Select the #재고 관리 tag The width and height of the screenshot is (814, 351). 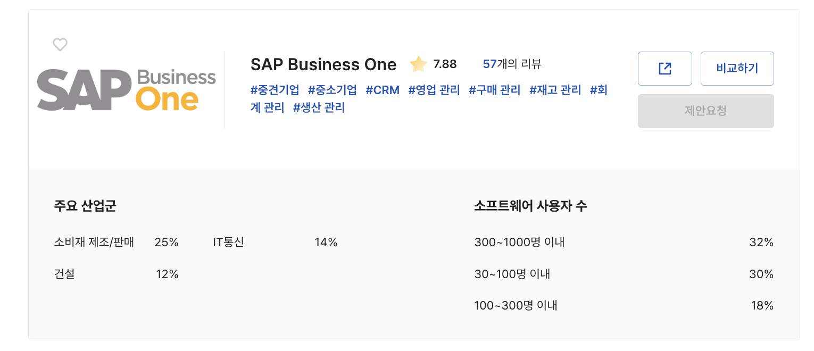coord(554,90)
